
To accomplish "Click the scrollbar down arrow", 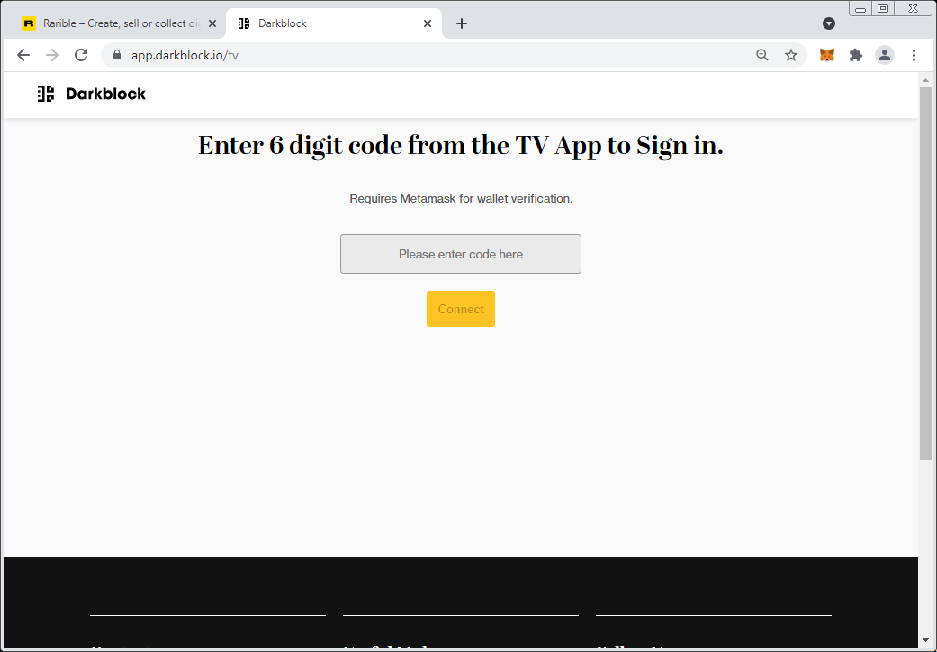I will [x=925, y=642].
